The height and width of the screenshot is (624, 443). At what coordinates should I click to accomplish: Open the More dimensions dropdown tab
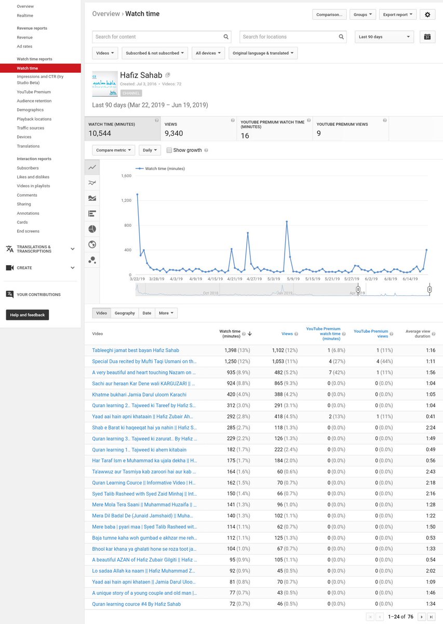coord(166,313)
